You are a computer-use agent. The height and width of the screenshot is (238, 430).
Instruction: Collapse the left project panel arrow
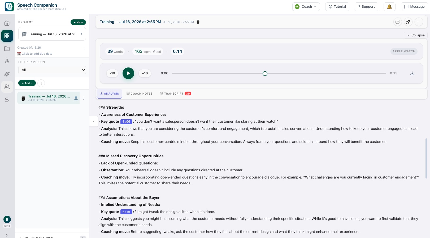click(x=94, y=122)
